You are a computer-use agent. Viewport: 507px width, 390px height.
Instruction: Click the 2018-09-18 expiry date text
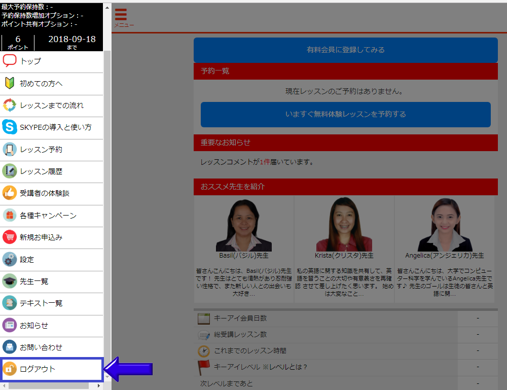click(72, 39)
